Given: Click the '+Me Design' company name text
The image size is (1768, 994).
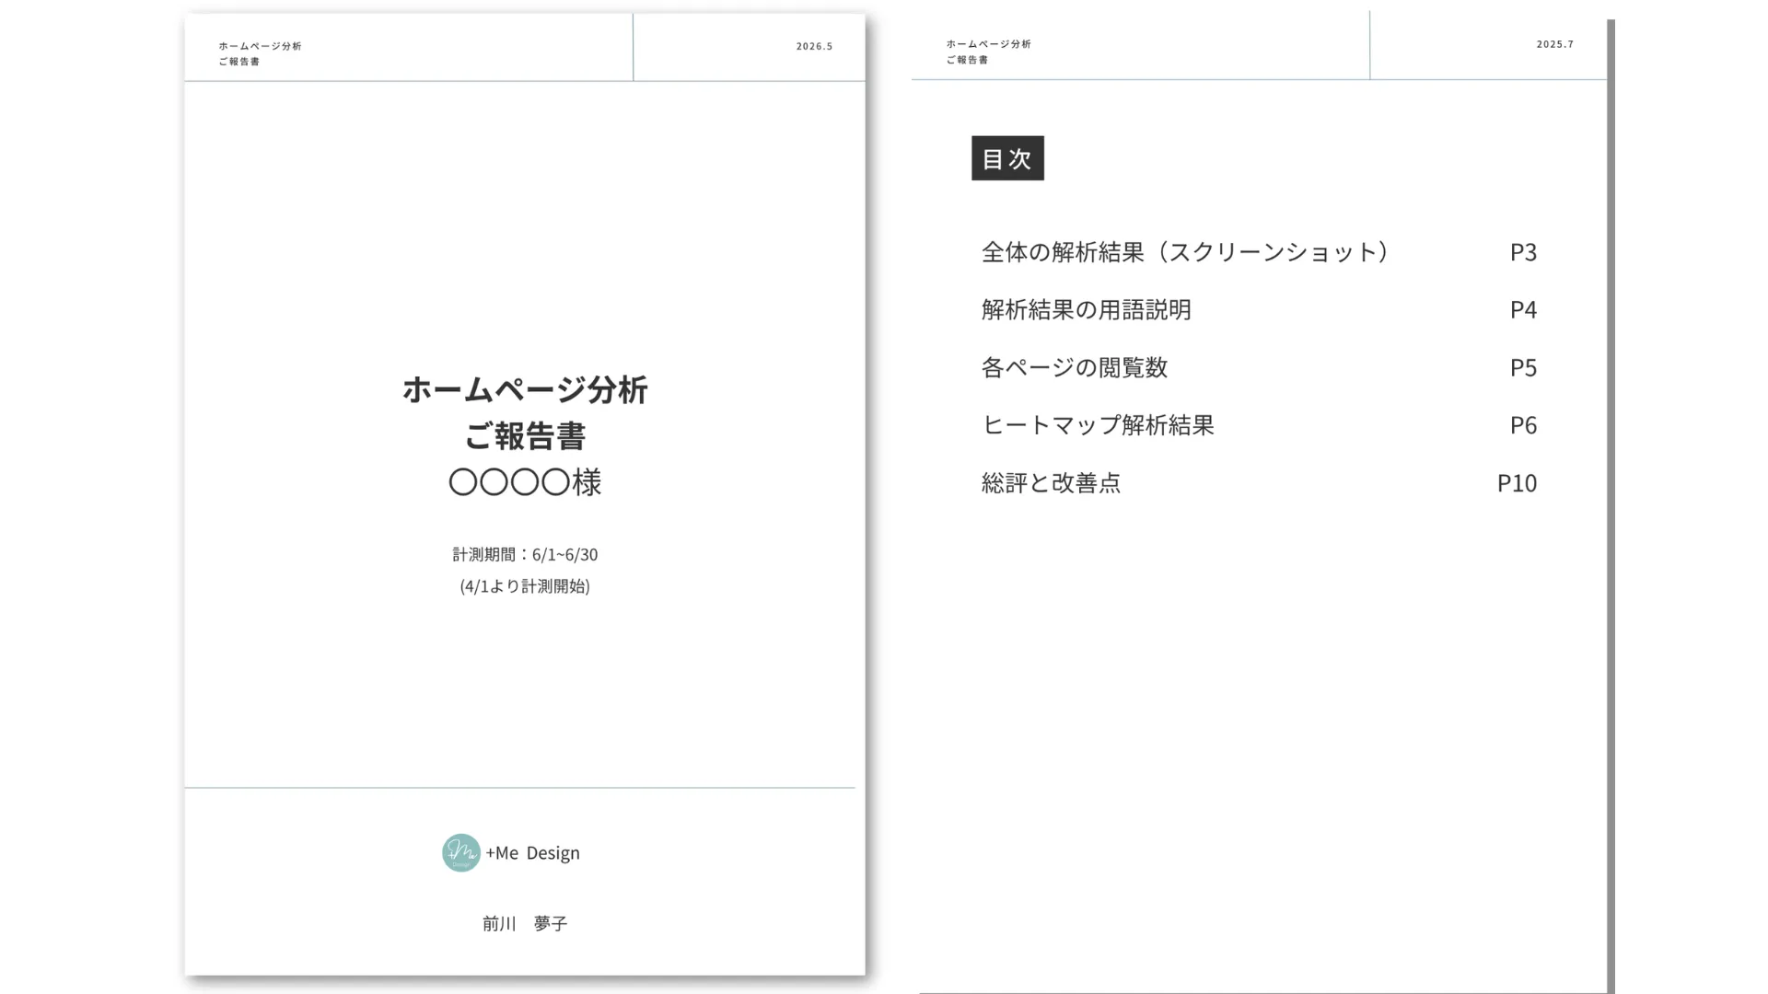Looking at the screenshot, I should coord(532,853).
